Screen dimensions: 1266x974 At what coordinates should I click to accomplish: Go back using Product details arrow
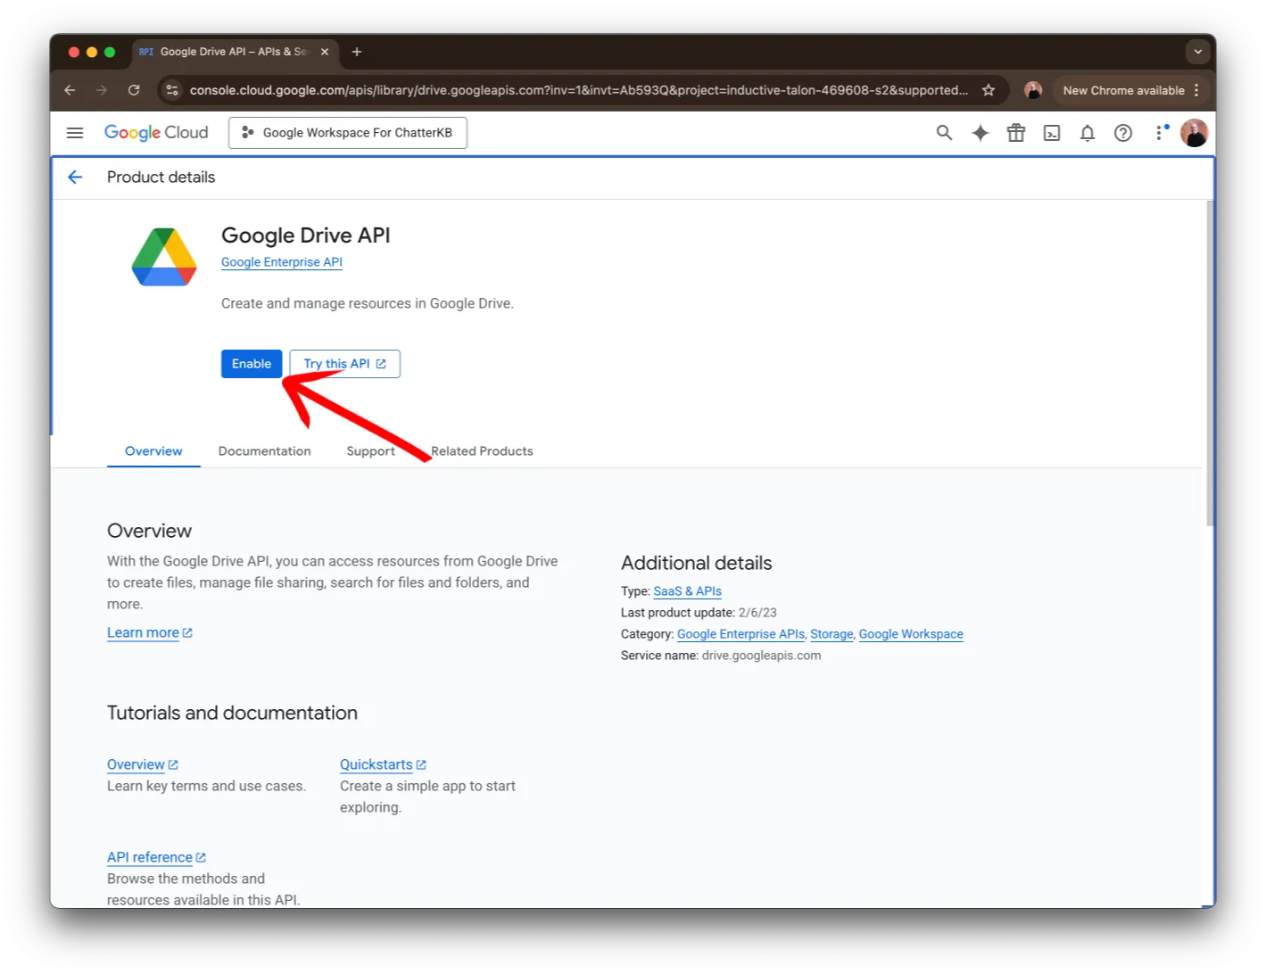[x=75, y=177]
